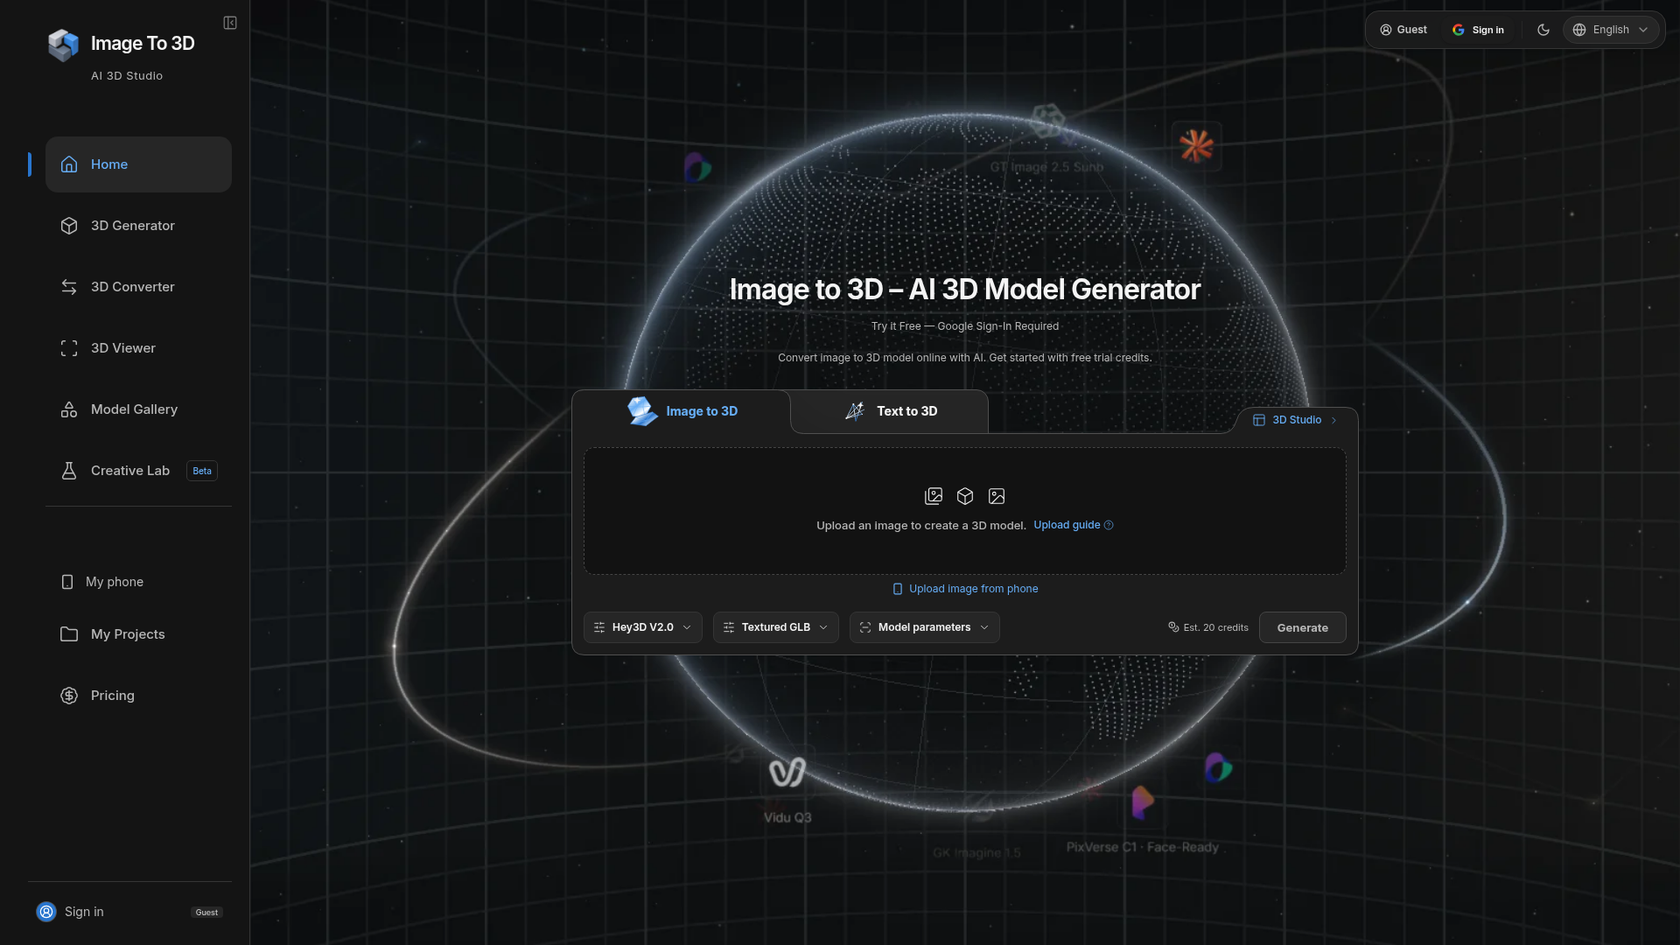The image size is (1680, 945).
Task: Click the My phone device icon
Action: click(x=67, y=582)
